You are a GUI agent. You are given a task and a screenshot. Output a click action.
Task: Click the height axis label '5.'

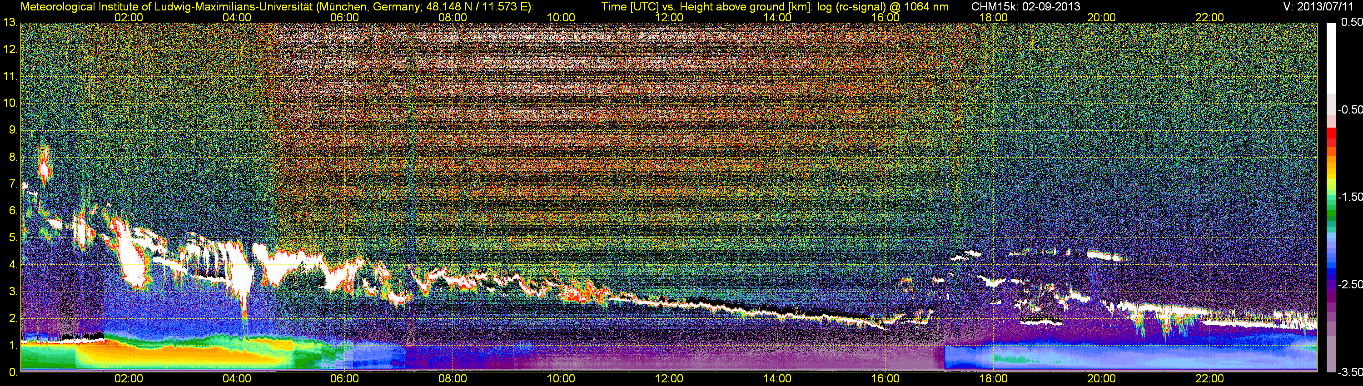tap(13, 238)
